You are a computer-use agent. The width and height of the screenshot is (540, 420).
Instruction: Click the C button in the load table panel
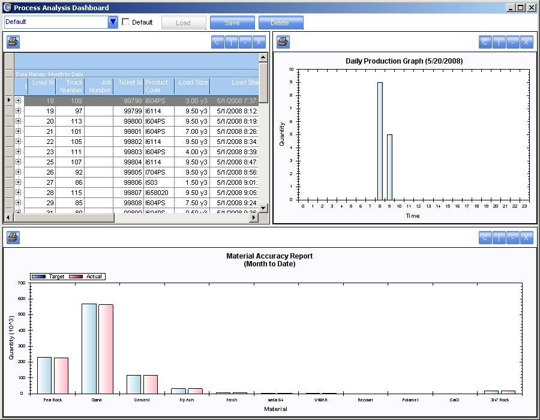[x=218, y=42]
